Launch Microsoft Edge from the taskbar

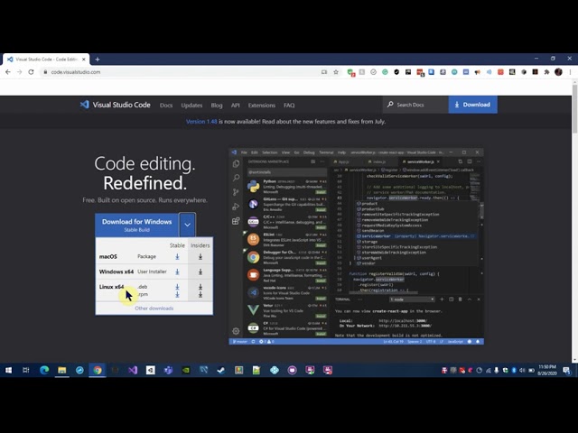pyautogui.click(x=44, y=370)
